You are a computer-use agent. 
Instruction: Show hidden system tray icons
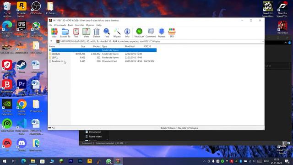point(204,161)
